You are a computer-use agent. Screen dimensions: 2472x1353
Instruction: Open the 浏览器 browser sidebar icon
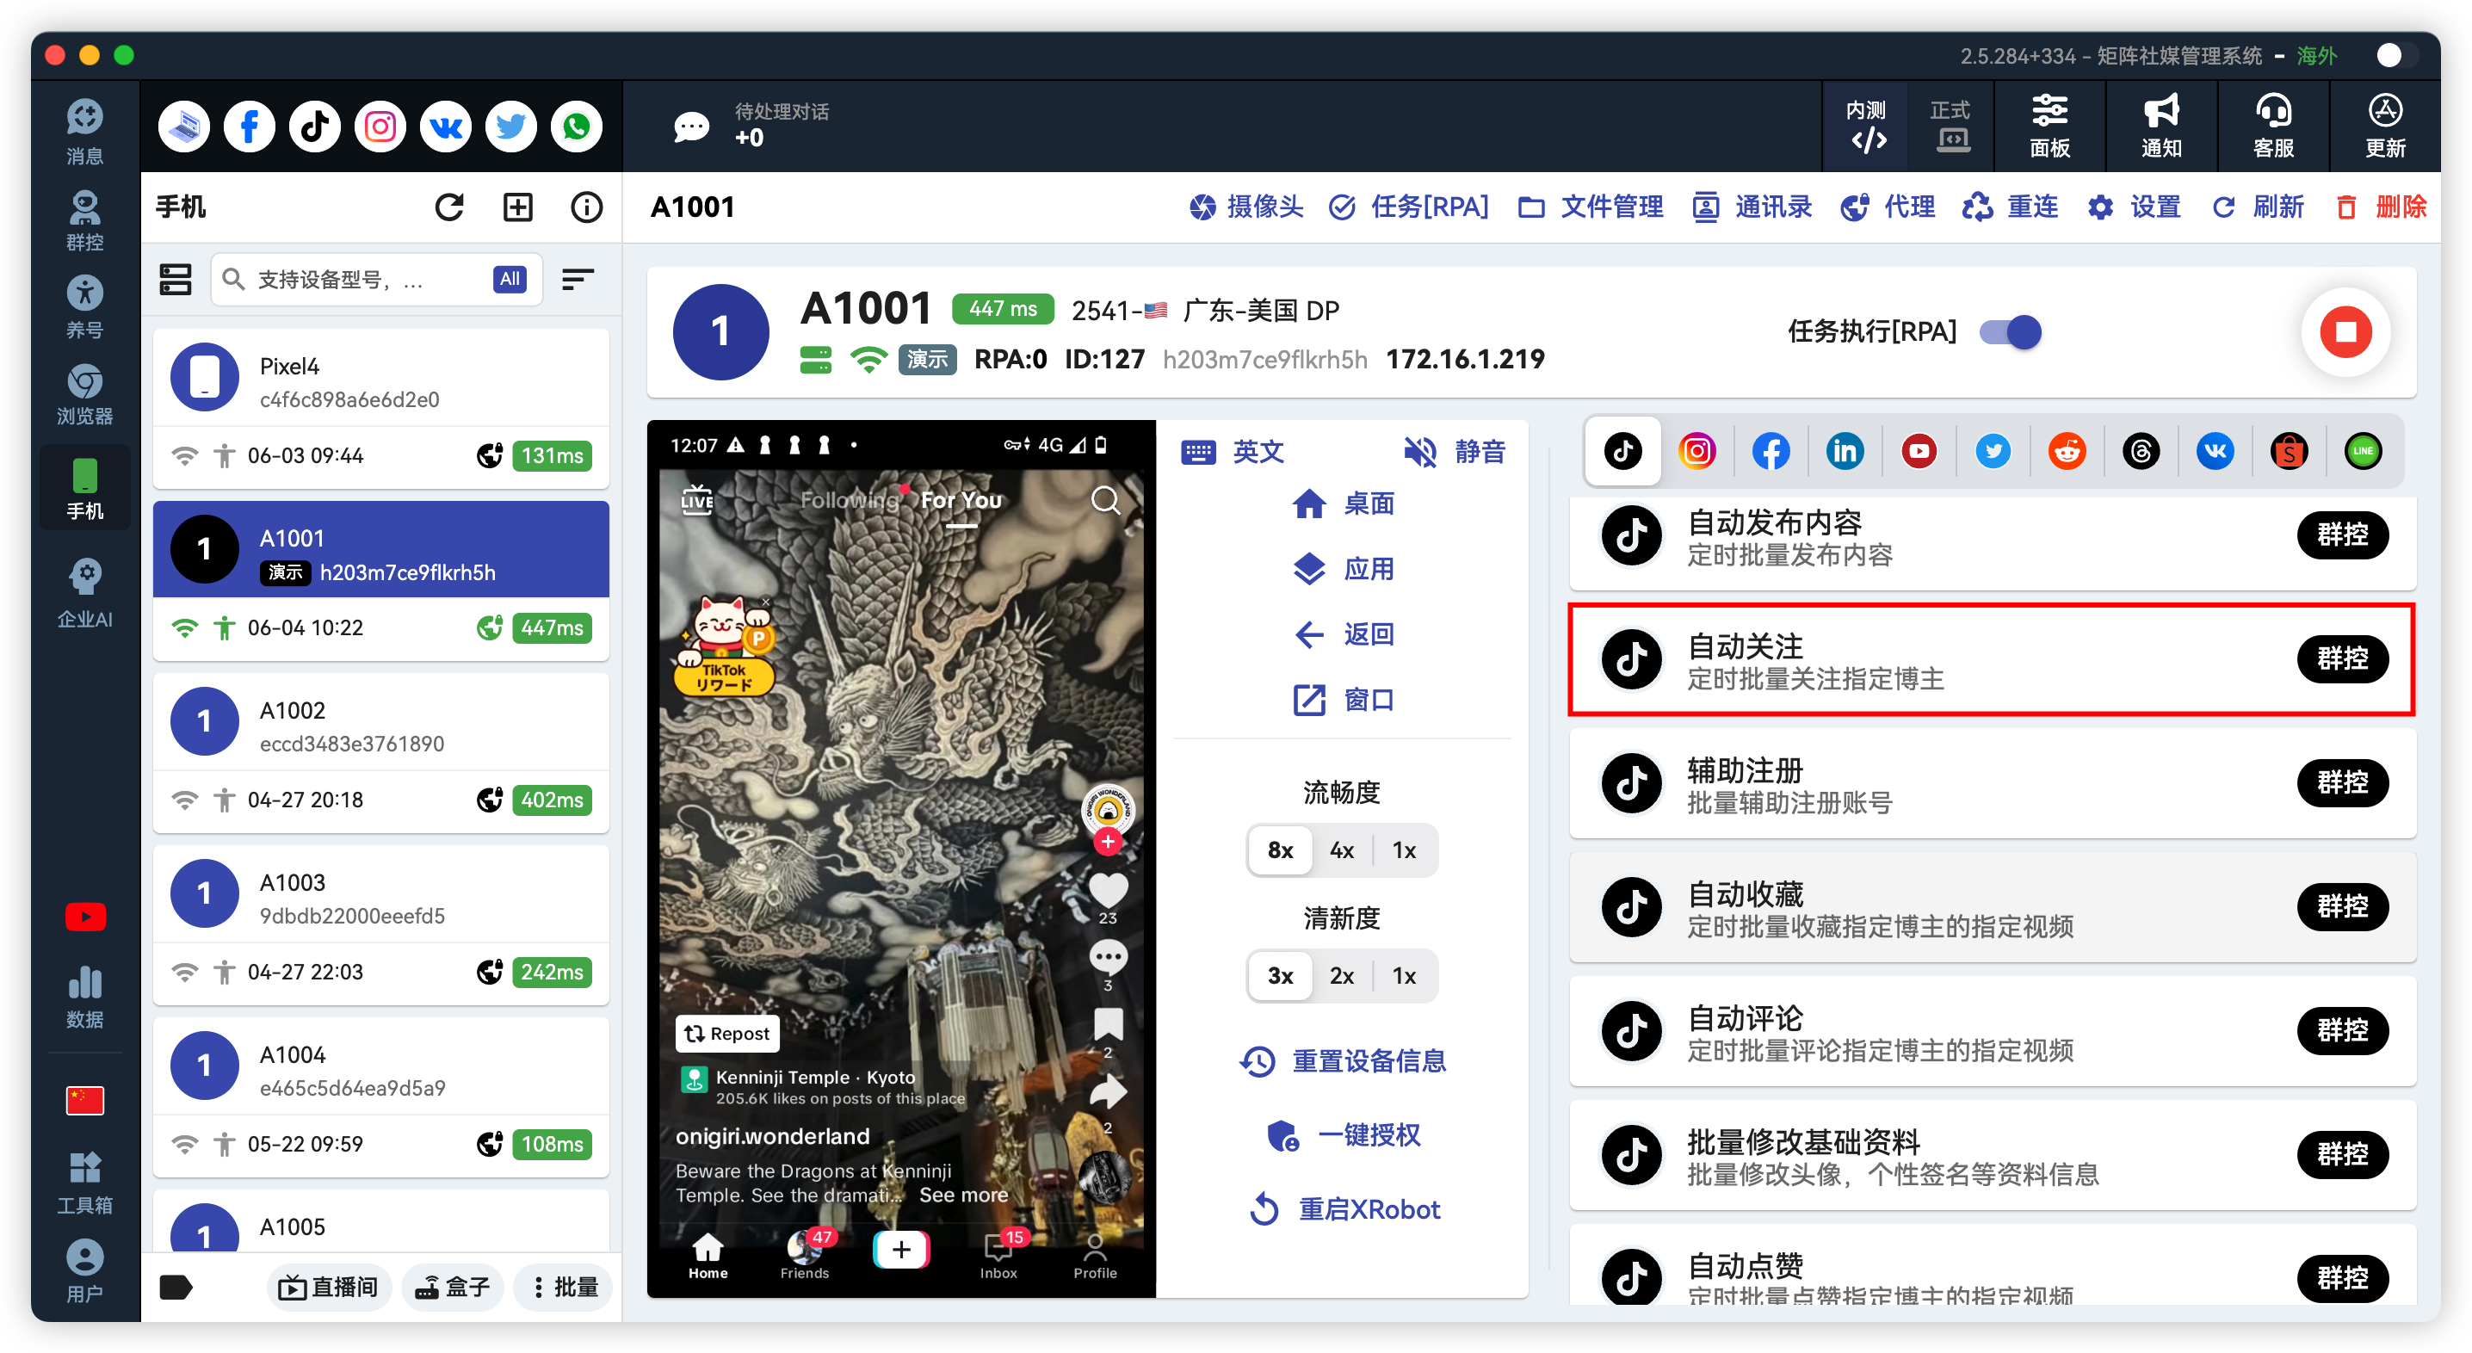[x=84, y=394]
